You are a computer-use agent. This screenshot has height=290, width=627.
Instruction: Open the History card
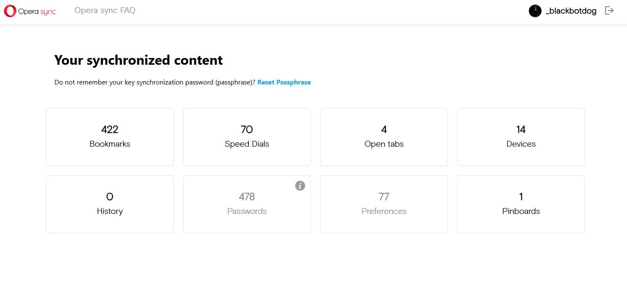point(110,204)
